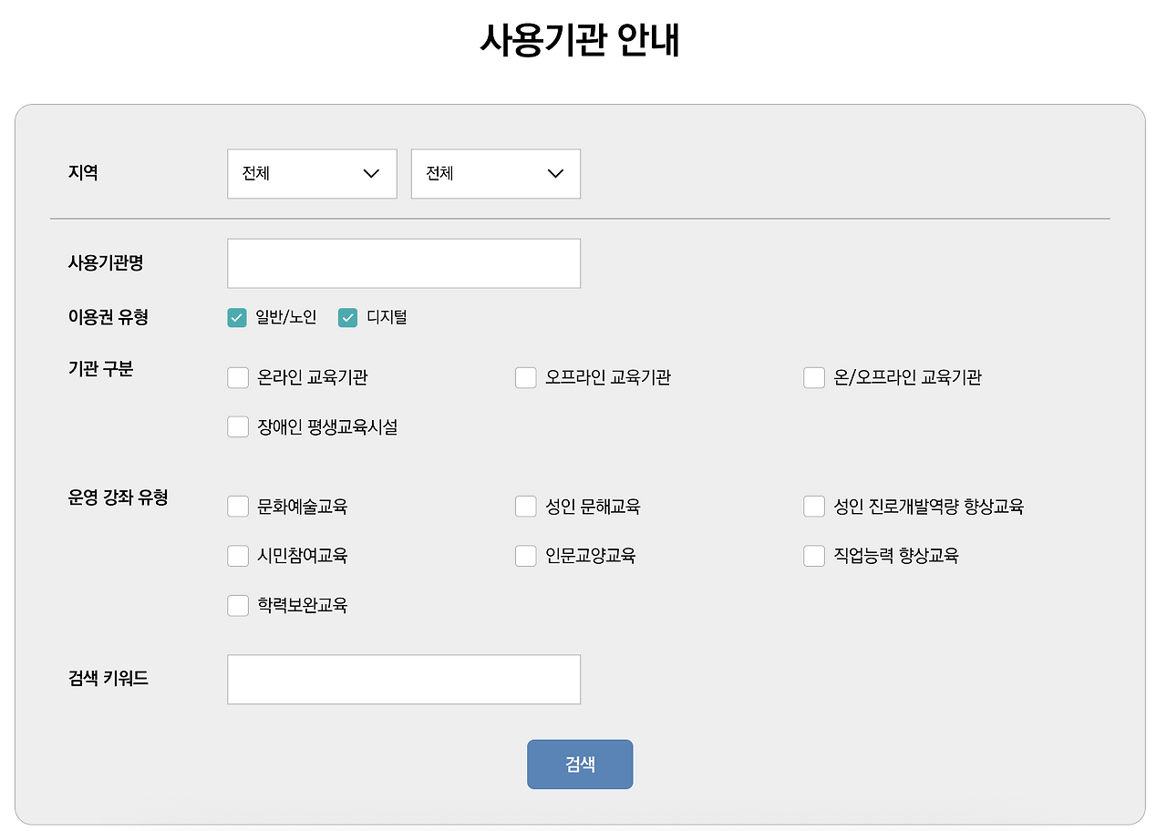Open the first 지역 region dropdown
The width and height of the screenshot is (1167, 831).
pyautogui.click(x=312, y=173)
